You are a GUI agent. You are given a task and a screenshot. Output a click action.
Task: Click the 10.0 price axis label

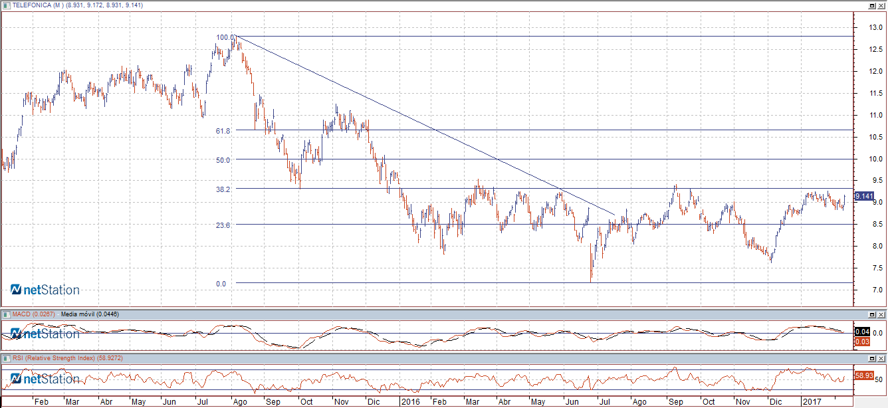coord(875,159)
